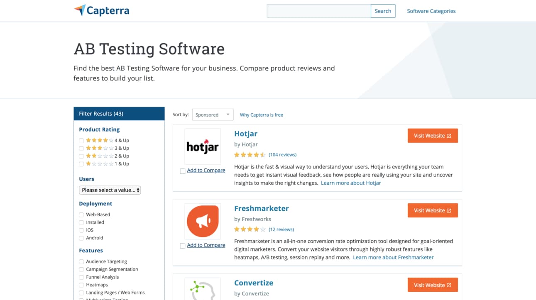The image size is (536, 300).
Task: Visit Website for Convertize
Action: (433, 285)
